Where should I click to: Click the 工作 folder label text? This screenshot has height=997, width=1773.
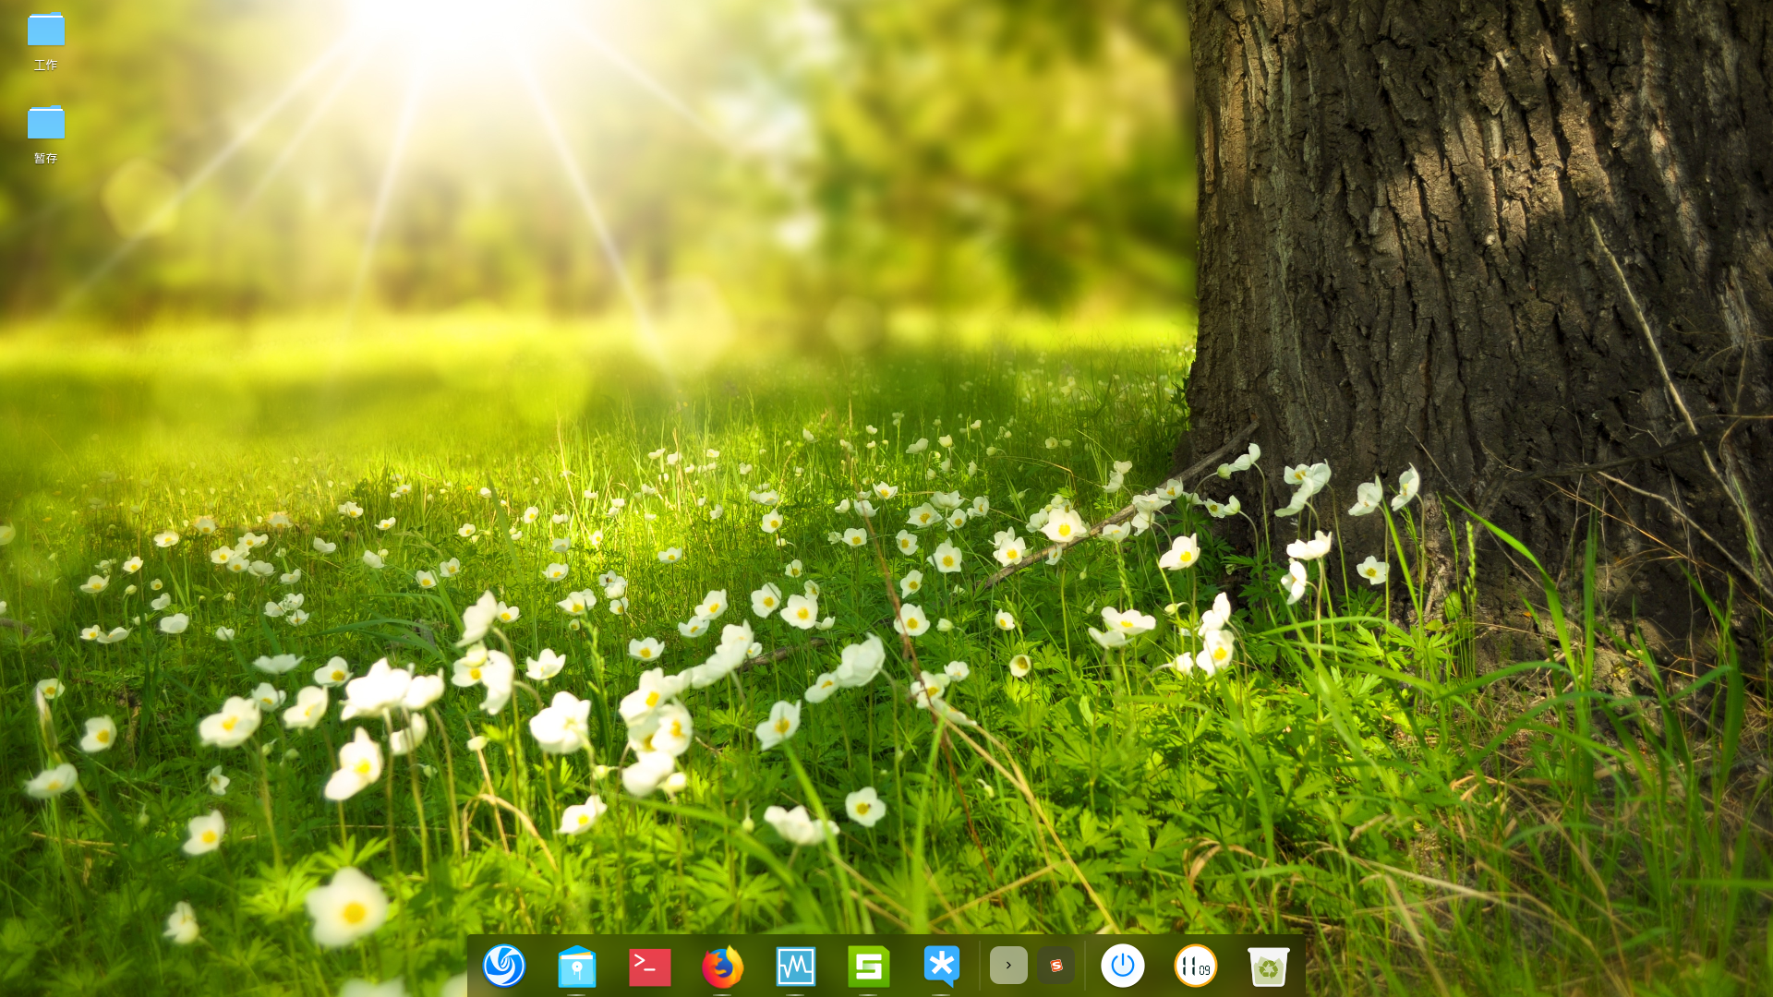[46, 65]
